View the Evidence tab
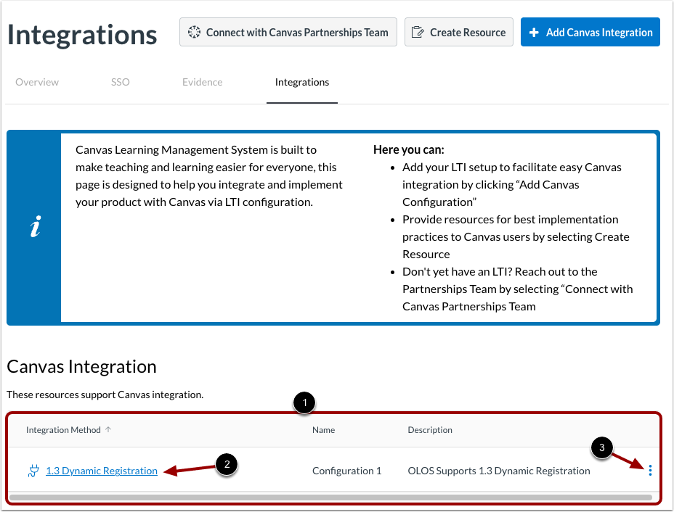The height and width of the screenshot is (512, 674). 202,82
